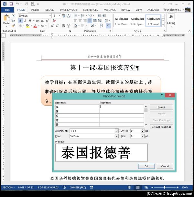This screenshot has height=197, width=194.
Task: Save the document from Quick Access Toolbar
Action: (x=11, y=4)
